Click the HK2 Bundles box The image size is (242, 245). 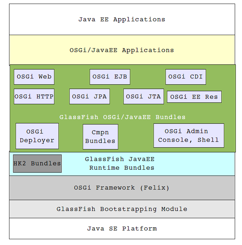[x=37, y=164]
